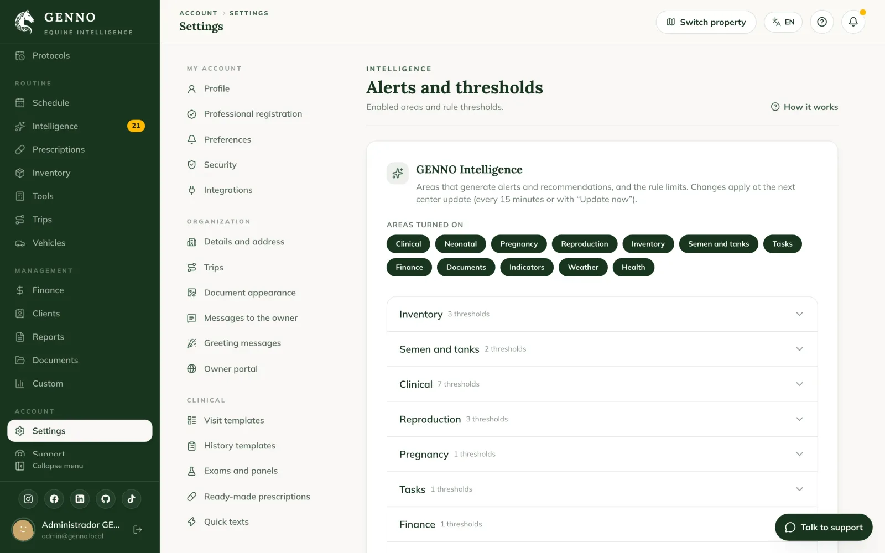Click the Administrador user avatar
Viewport: 885px width, 553px height.
(23, 530)
